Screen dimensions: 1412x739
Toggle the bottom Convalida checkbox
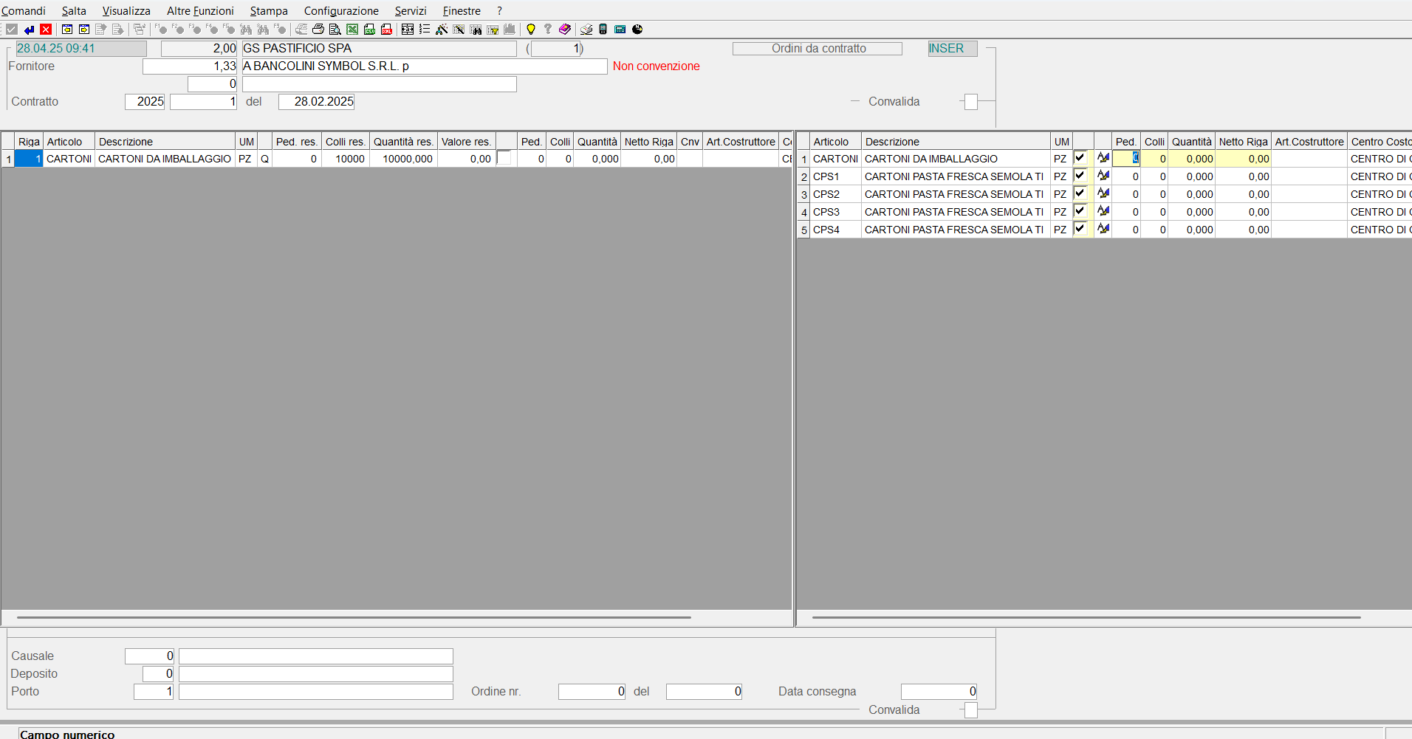coord(971,710)
